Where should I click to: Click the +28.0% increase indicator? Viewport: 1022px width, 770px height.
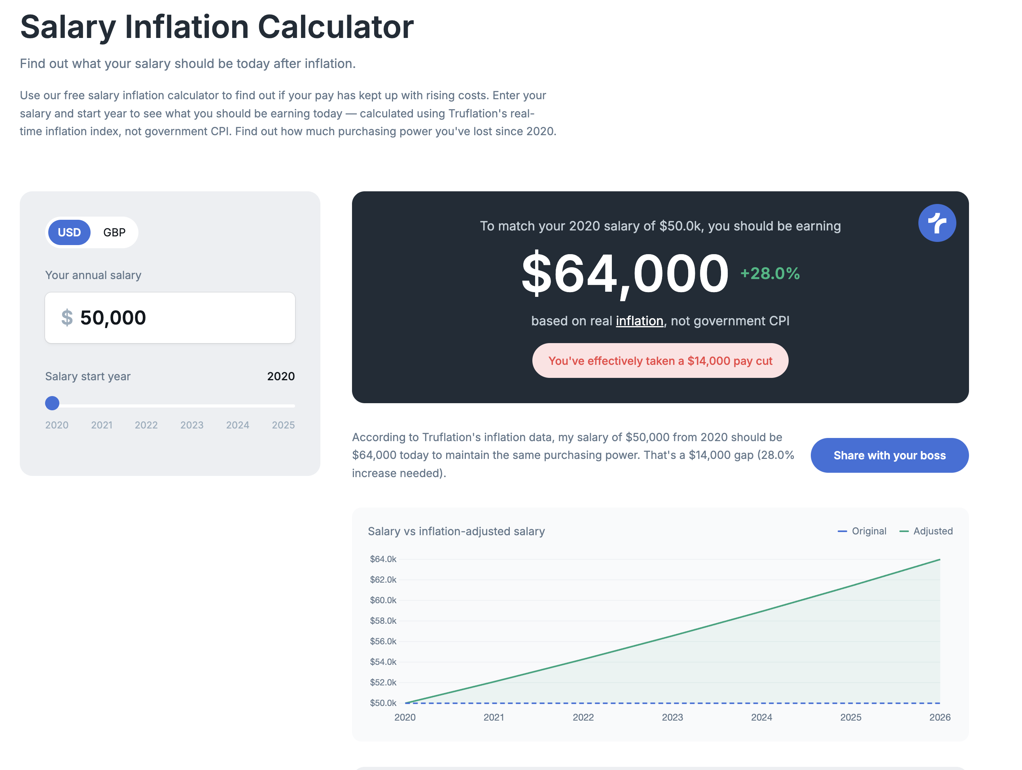(x=770, y=273)
